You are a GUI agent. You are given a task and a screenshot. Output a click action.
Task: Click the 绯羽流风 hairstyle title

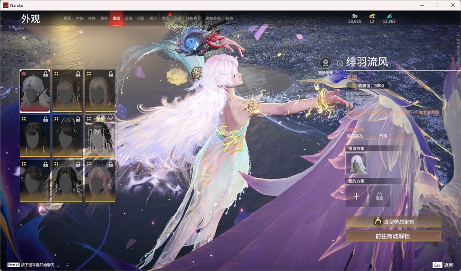367,62
